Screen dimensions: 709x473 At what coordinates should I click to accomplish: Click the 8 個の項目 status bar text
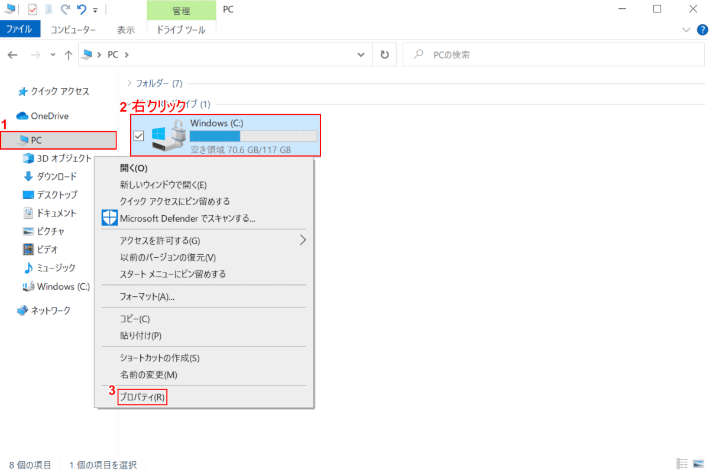30,465
